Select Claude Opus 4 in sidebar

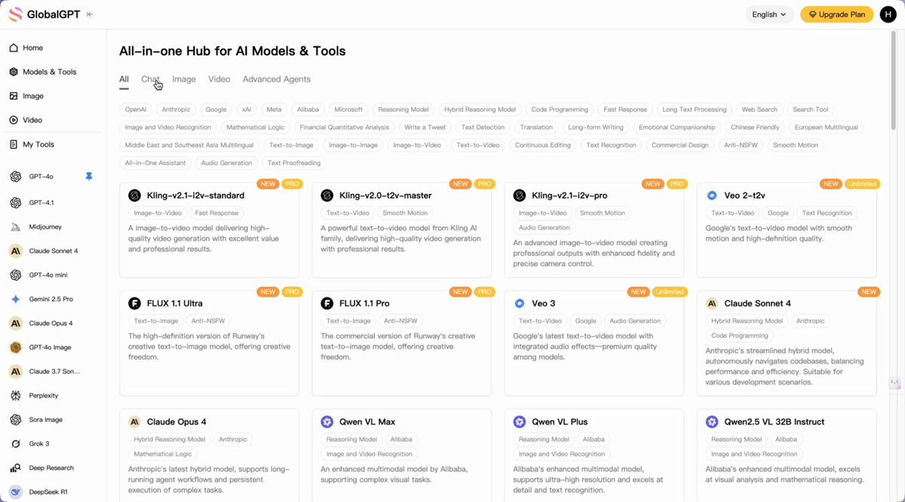[51, 323]
